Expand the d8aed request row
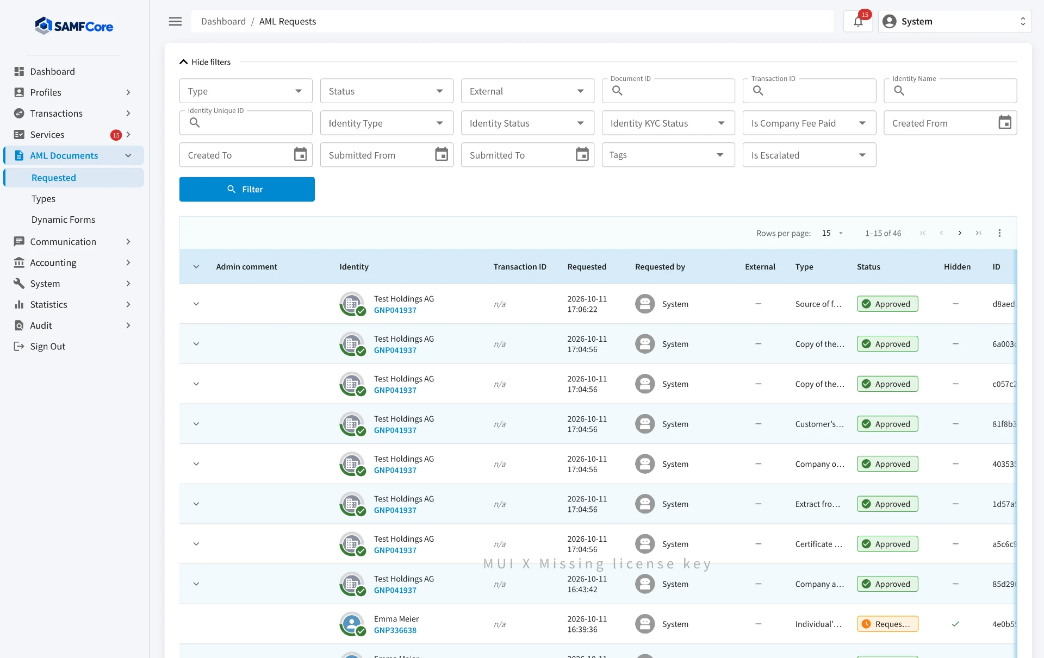The height and width of the screenshot is (658, 1044). (196, 304)
